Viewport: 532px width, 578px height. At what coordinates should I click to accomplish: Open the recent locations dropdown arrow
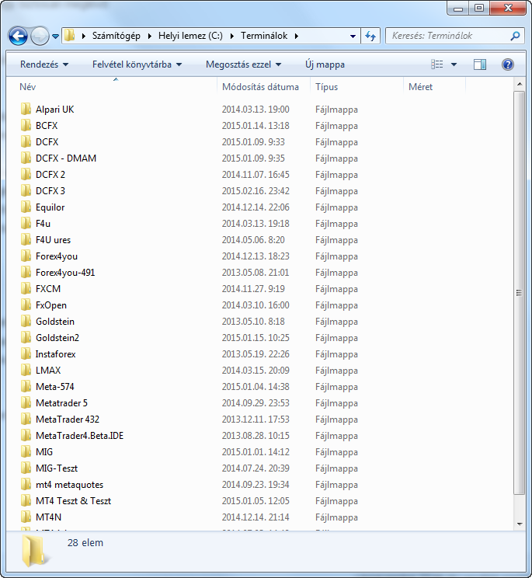point(55,36)
